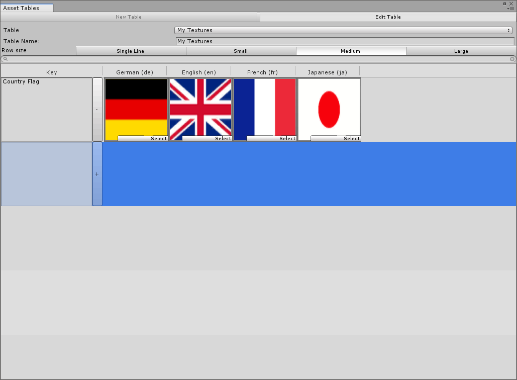
Task: Clear the search field with the x icon
Action: [x=512, y=59]
